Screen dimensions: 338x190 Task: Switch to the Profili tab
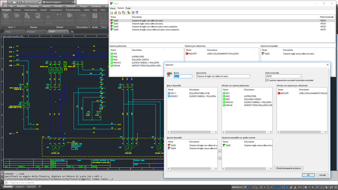128,8
